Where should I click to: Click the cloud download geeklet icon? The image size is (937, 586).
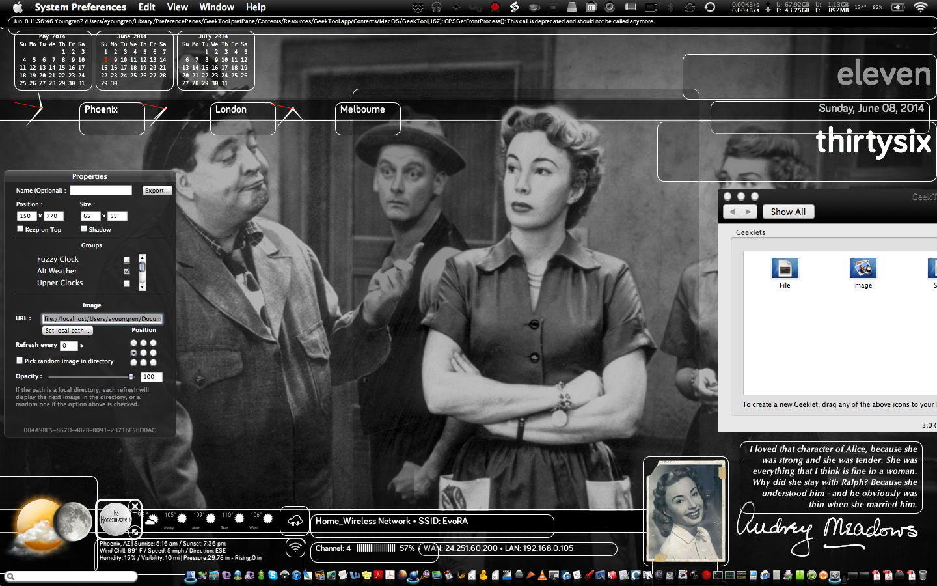[x=295, y=520]
